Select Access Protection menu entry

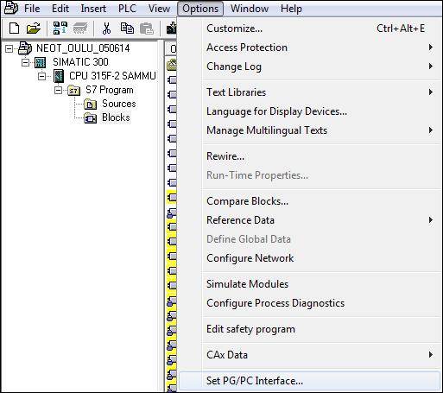pos(309,48)
